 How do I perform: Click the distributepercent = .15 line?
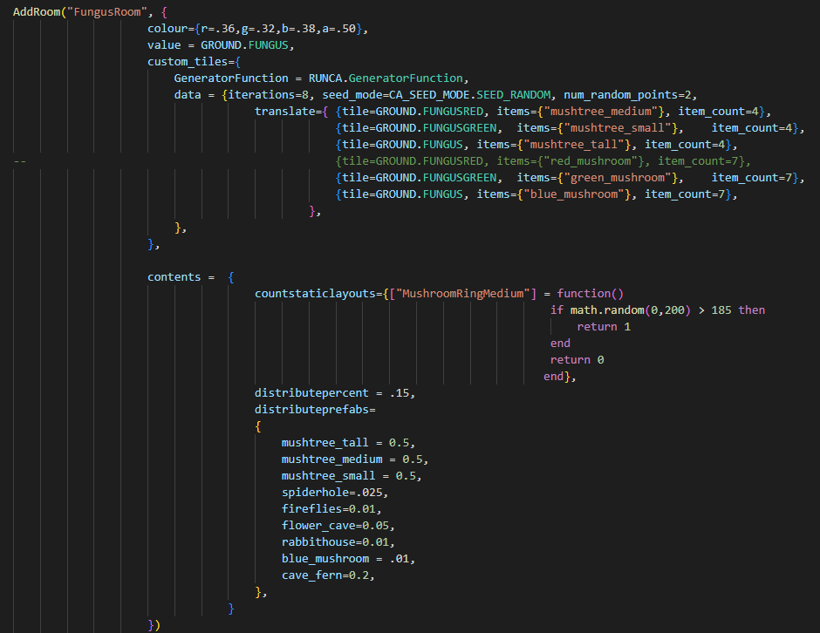pos(334,393)
